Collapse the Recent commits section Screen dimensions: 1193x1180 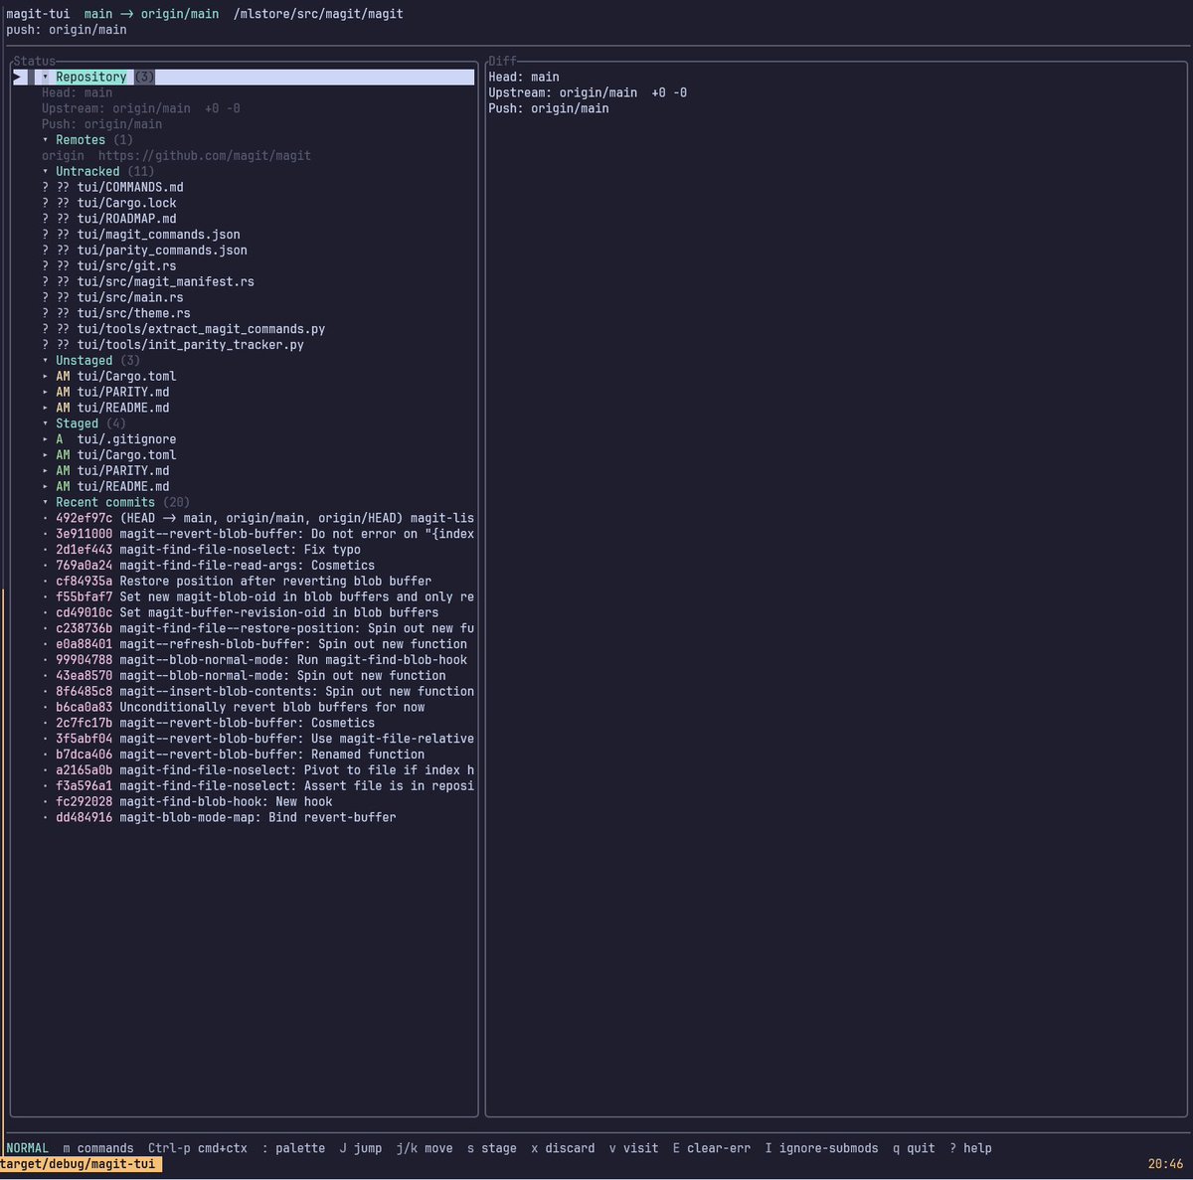pyautogui.click(x=46, y=502)
